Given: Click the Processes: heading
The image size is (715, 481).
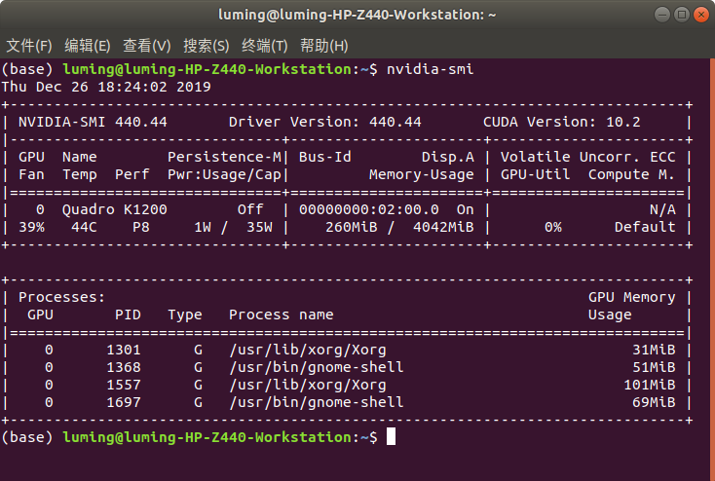Looking at the screenshot, I should 62,297.
